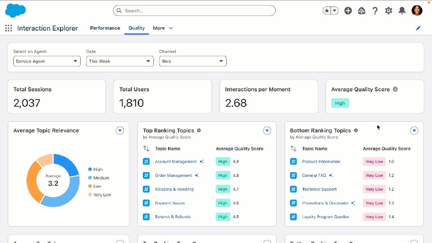
Task: Open the Channel dropdown
Action: tap(193, 61)
